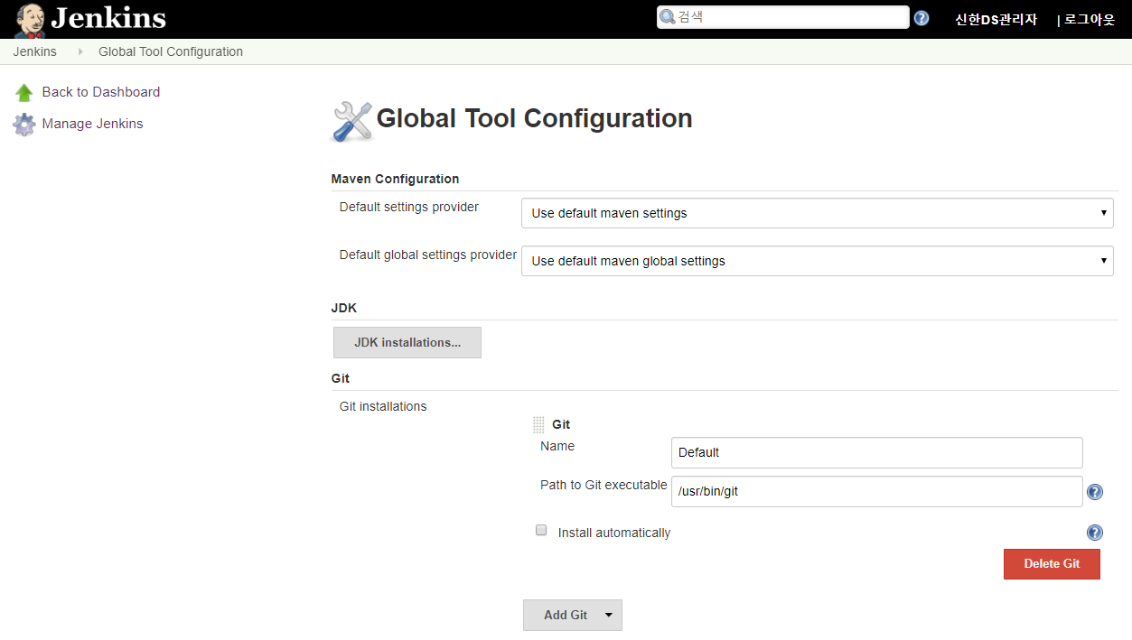Click the red Delete Git button
The height and width of the screenshot is (640, 1132).
point(1052,564)
